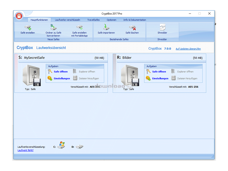Image resolution: width=228 pixels, height=171 pixels.
Task: Click the window resize grip
Action: click(x=213, y=156)
